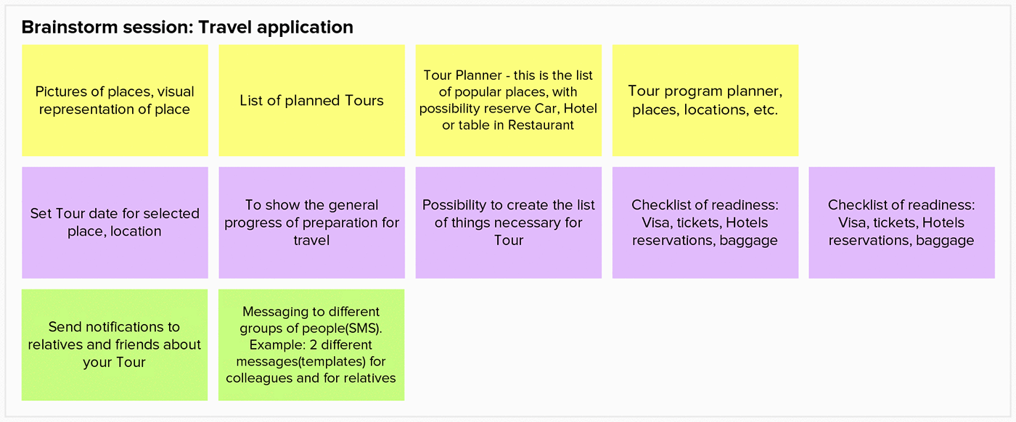The image size is (1016, 422).
Task: Select the rightmost 'Checklist of readiness' note
Action: [x=901, y=223]
